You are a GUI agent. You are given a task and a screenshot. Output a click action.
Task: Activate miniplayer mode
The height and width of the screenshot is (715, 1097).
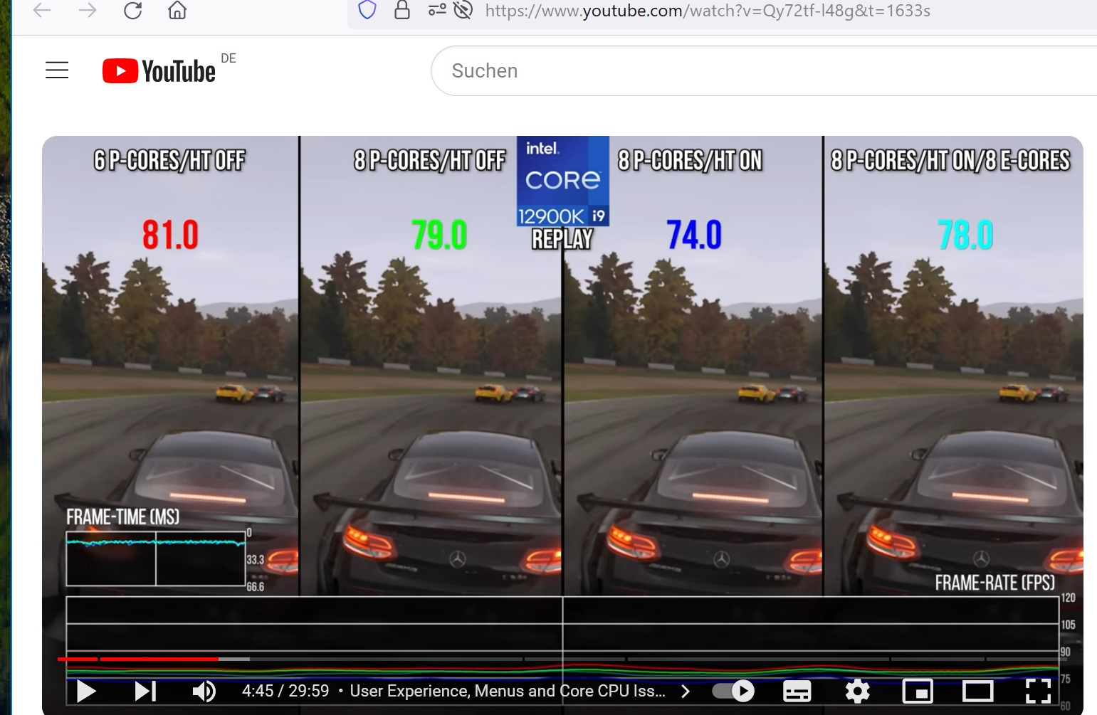[918, 691]
